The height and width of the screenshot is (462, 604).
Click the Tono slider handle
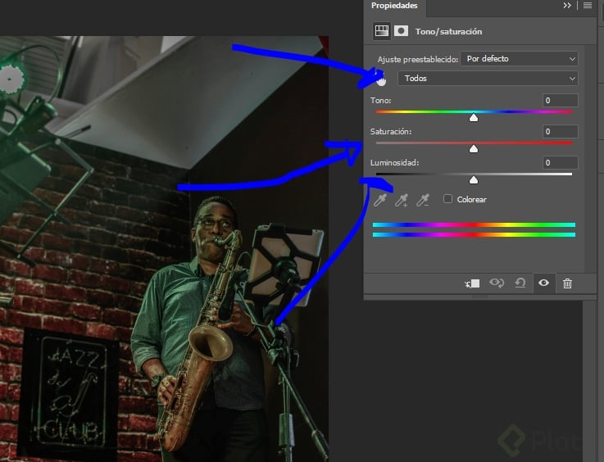[x=474, y=117]
